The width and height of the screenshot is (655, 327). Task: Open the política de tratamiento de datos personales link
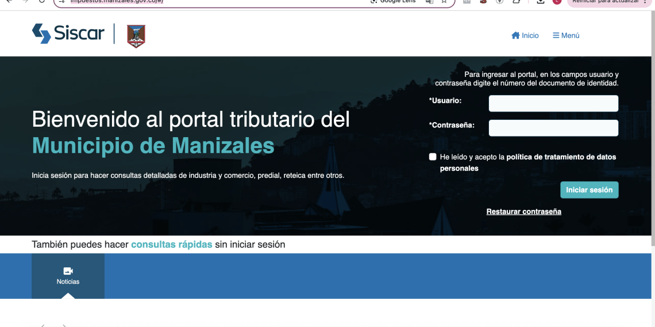click(528, 163)
